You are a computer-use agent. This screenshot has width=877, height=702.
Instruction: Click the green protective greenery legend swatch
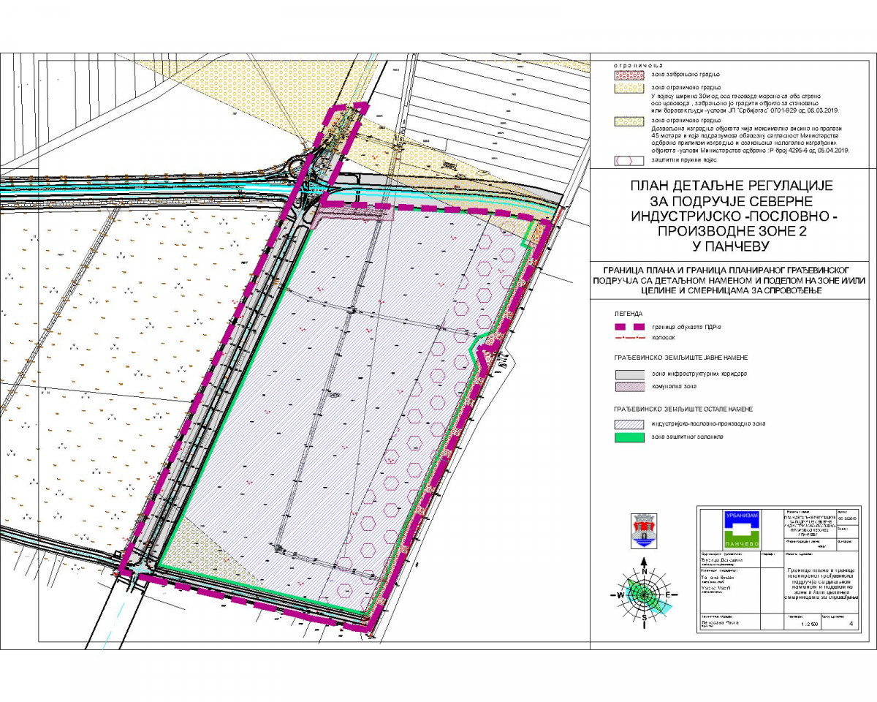coord(629,437)
